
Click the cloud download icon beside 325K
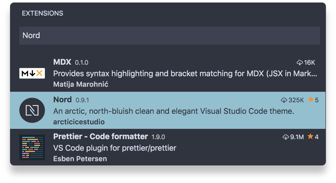[x=284, y=100]
